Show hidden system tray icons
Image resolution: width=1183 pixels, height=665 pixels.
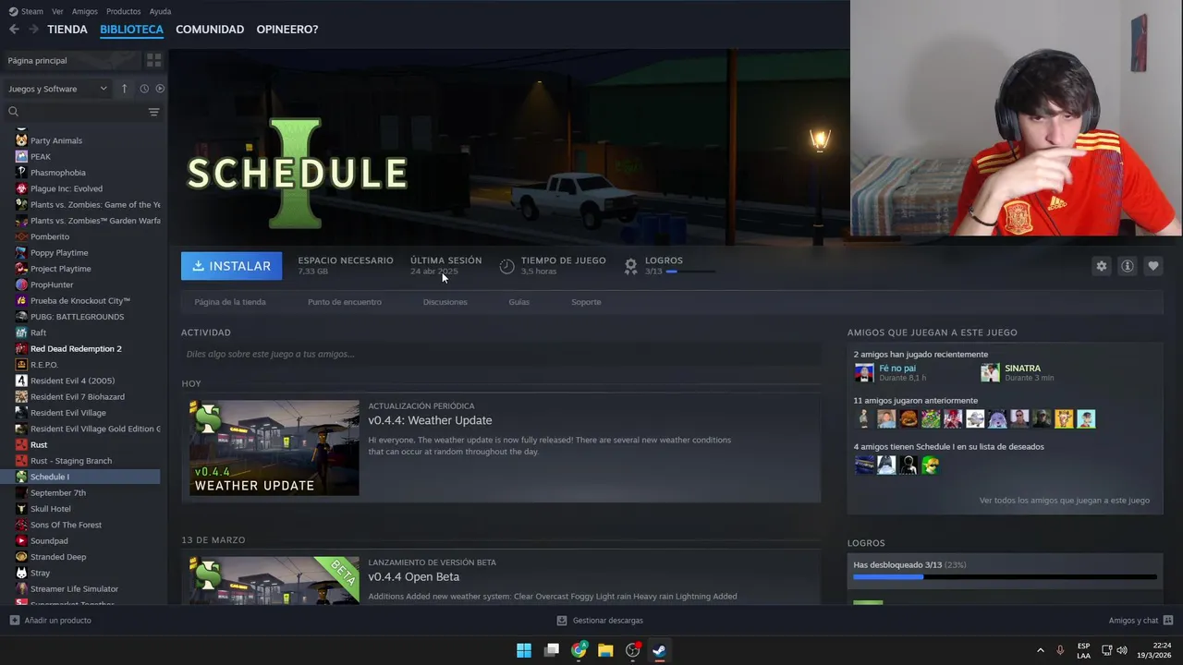[x=1040, y=650]
